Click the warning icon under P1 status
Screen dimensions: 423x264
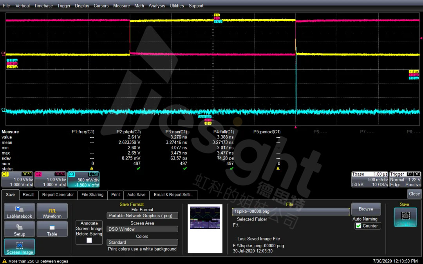click(x=92, y=168)
